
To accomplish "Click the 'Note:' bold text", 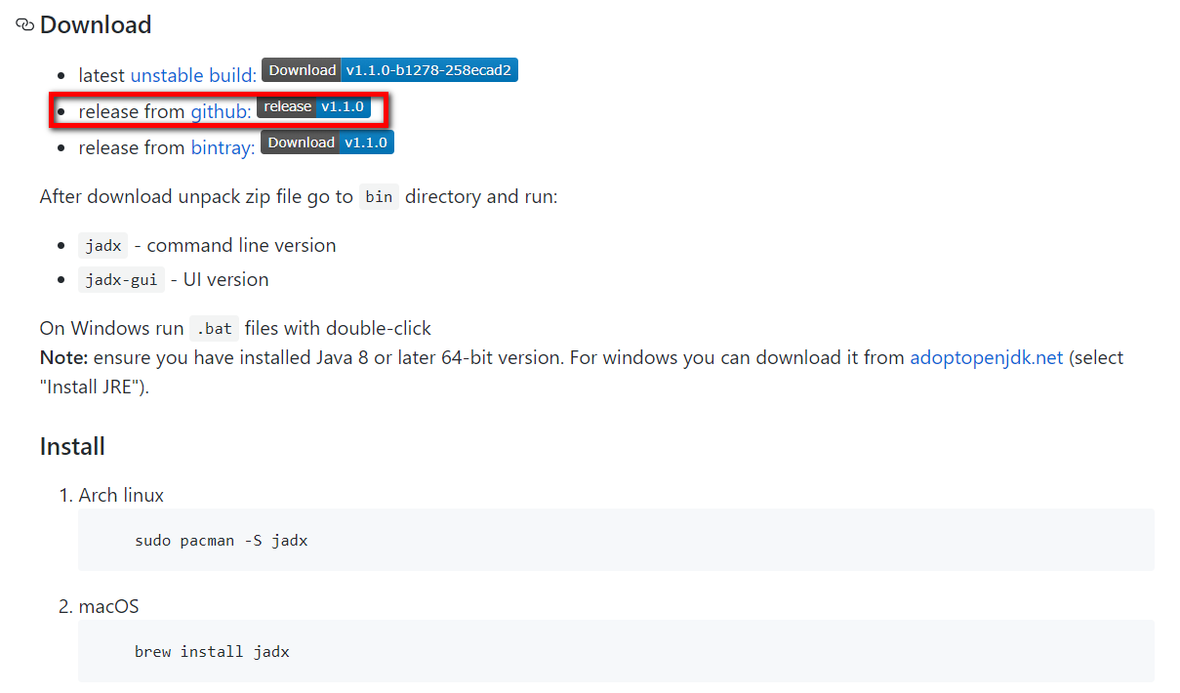I will point(64,357).
